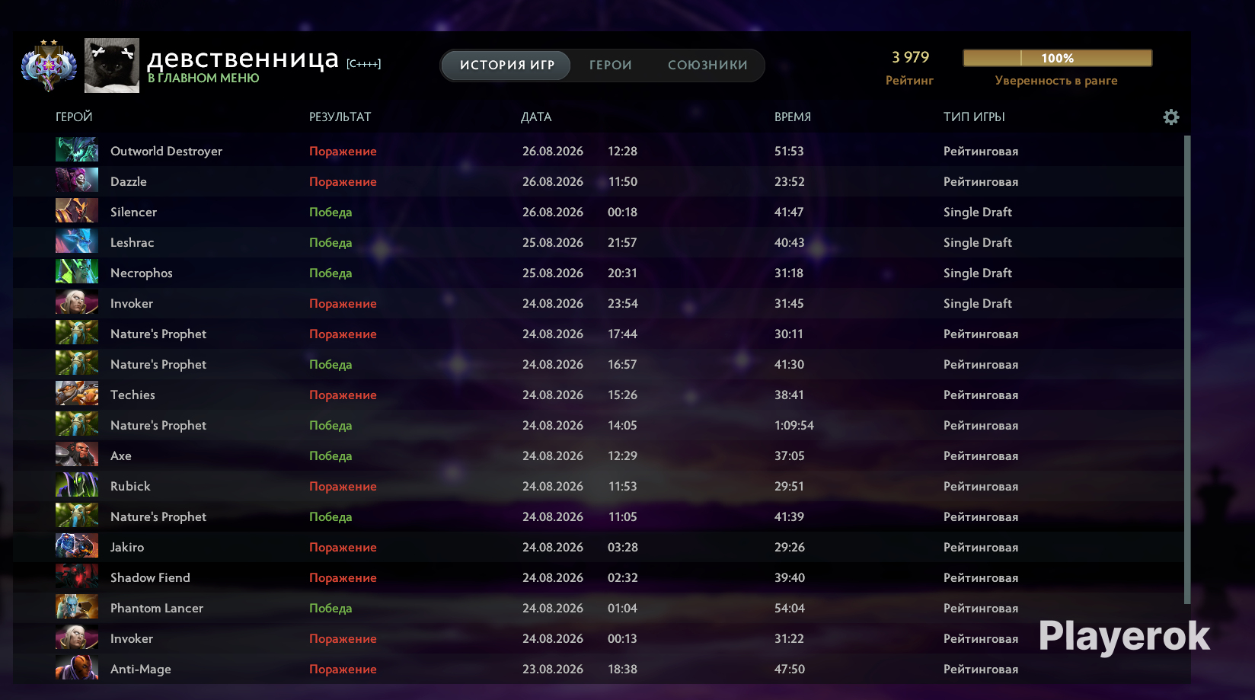Select the Outworld Destroyer hero name

coord(166,151)
